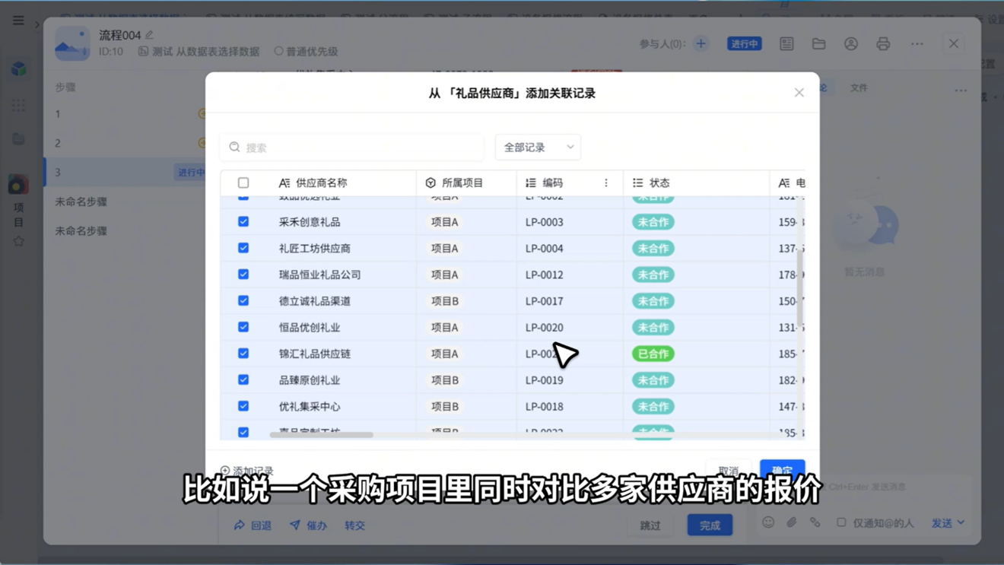Click the 跳过 skip button
The image size is (1004, 565).
click(650, 525)
